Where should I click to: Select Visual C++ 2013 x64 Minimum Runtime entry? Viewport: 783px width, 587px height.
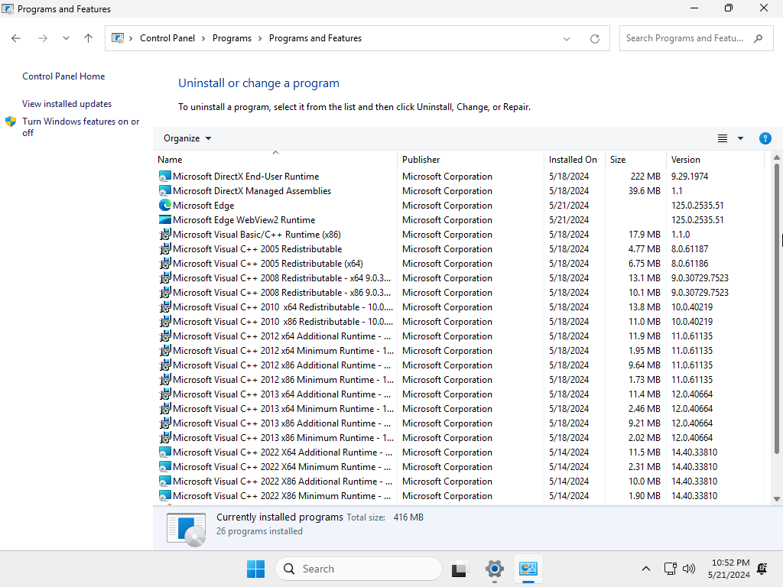pyautogui.click(x=283, y=409)
